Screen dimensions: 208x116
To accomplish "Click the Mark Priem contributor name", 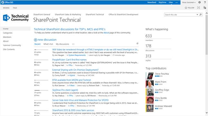I will coord(161,82).
